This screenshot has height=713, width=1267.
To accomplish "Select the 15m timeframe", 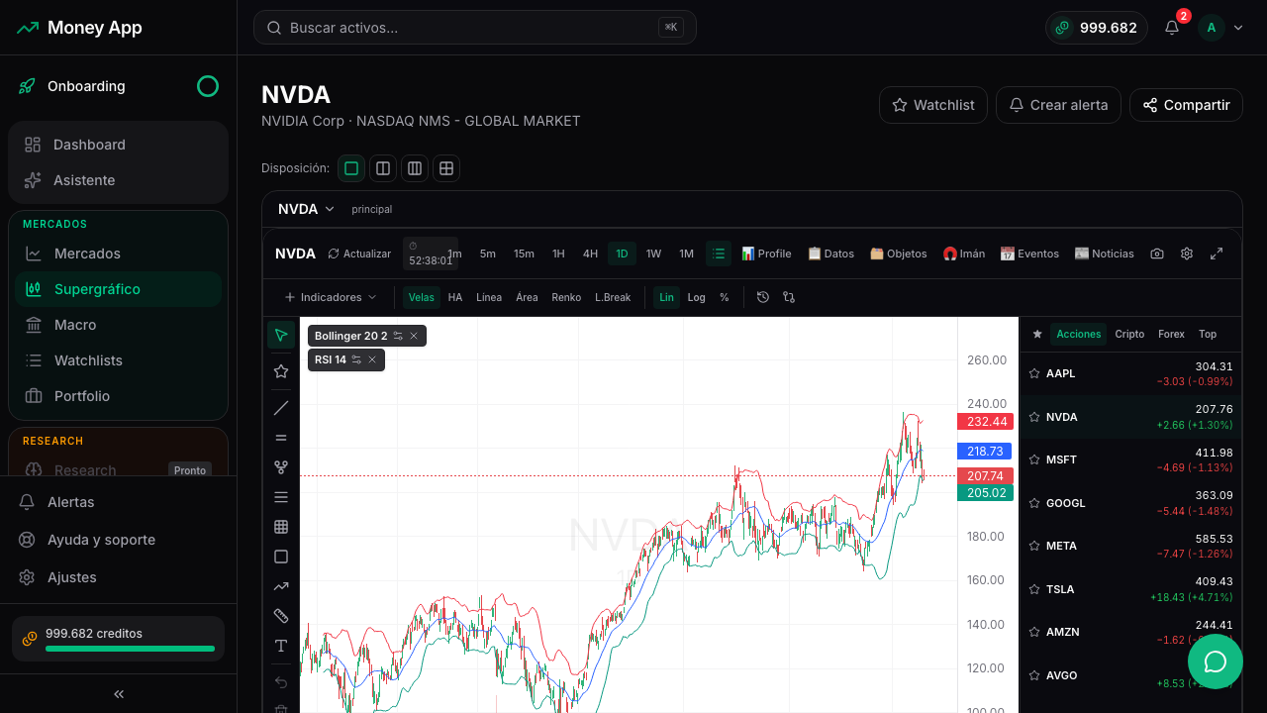I will pos(524,254).
